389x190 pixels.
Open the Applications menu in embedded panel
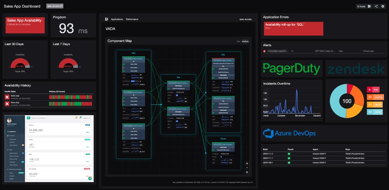click(117, 19)
